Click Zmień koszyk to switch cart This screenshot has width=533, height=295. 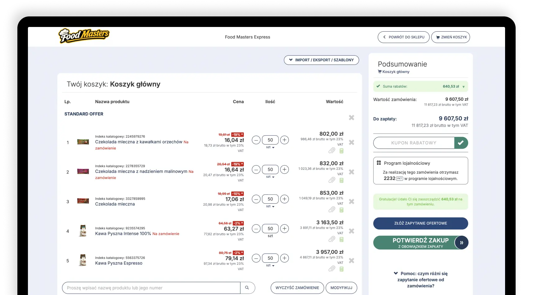point(450,37)
